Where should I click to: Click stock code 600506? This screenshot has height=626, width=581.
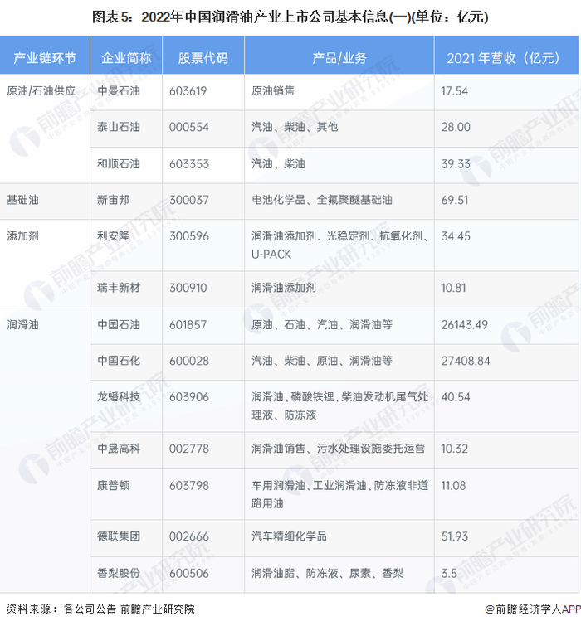pyautogui.click(x=189, y=573)
